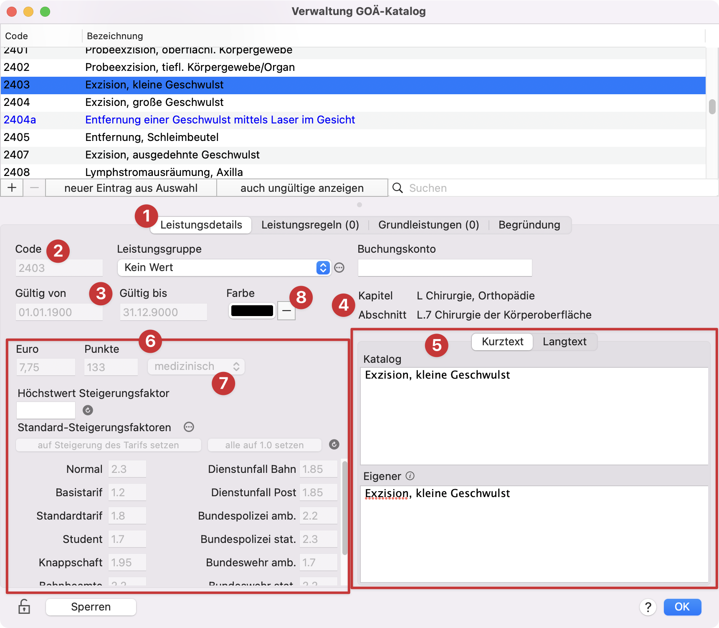719x628 pixels.
Task: Open the Grundleistungen (0) tab
Action: (428, 225)
